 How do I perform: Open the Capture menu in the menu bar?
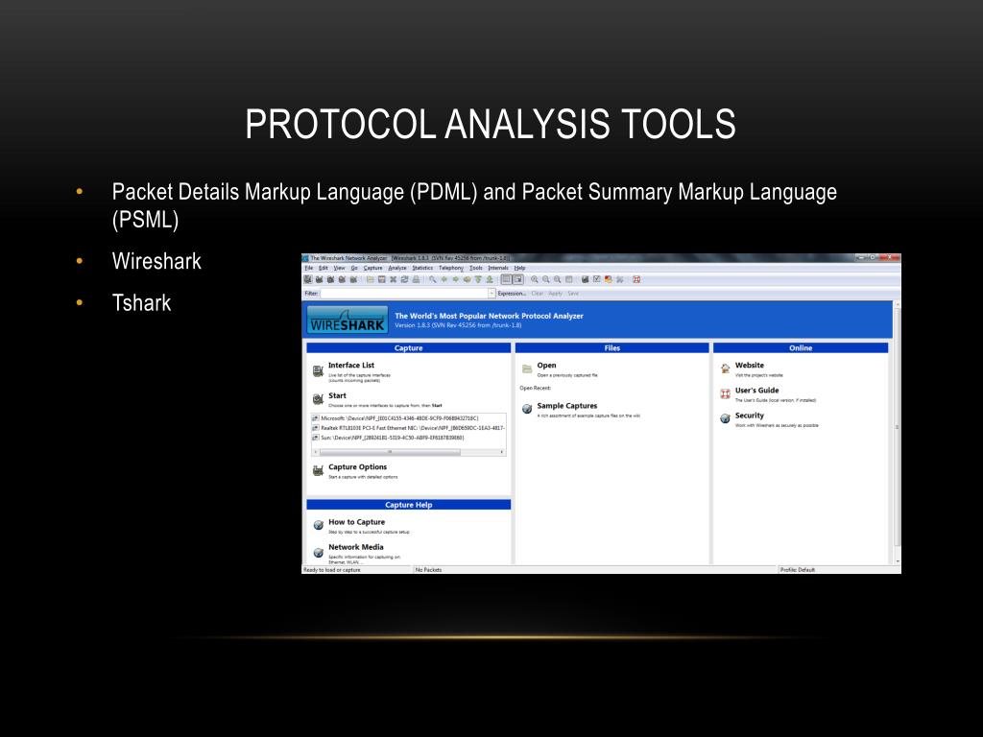point(373,268)
